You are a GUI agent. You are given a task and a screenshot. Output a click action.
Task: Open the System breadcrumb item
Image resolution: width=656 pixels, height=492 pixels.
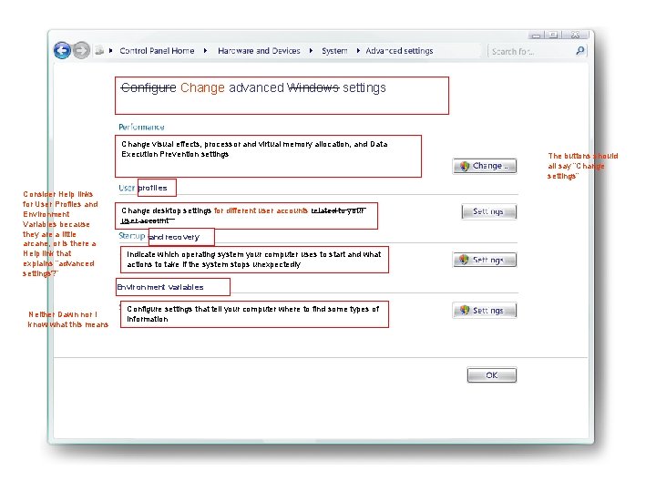(334, 51)
